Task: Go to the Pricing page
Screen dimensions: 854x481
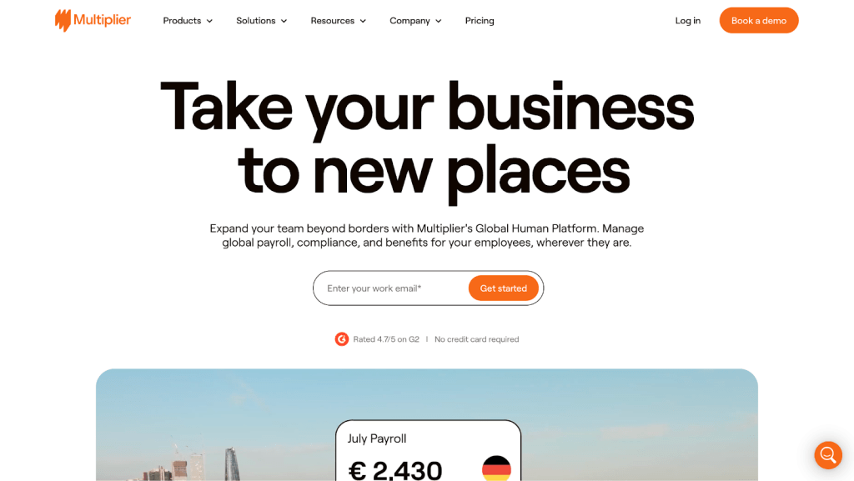Action: click(x=480, y=21)
